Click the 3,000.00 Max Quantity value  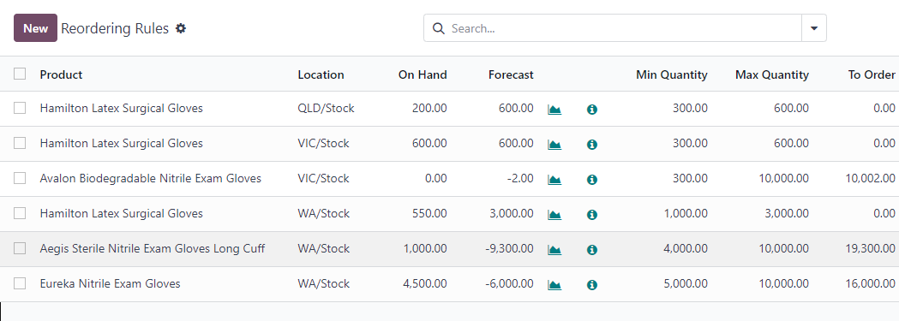pos(788,213)
